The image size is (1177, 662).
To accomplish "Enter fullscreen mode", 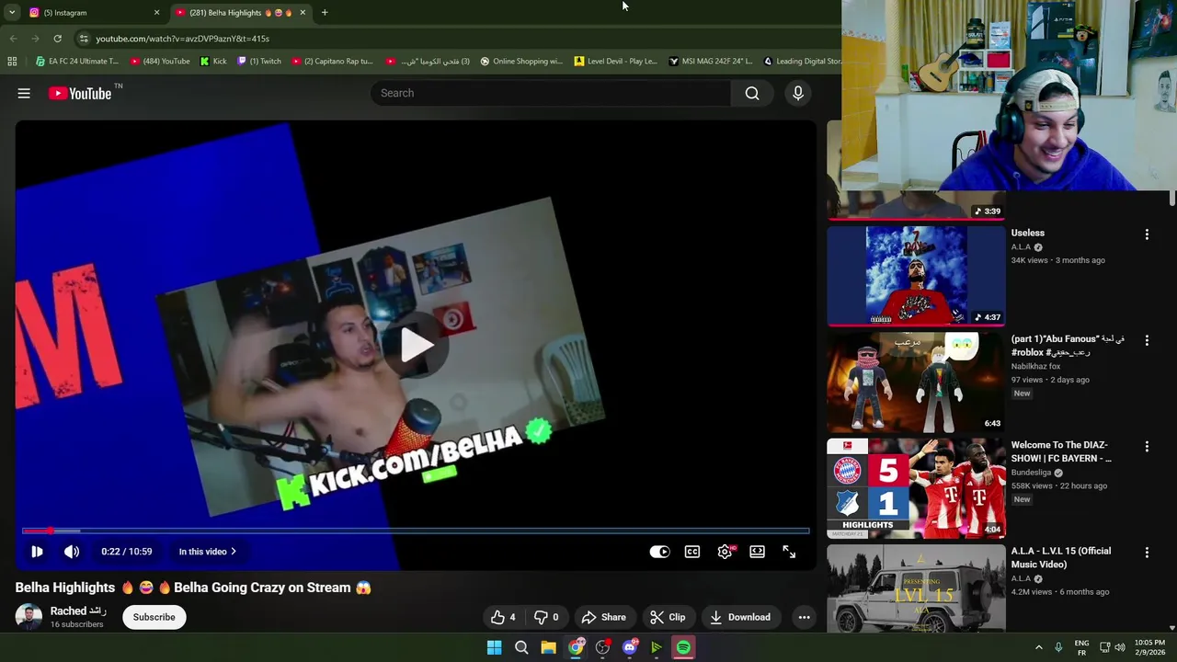I will point(789,552).
